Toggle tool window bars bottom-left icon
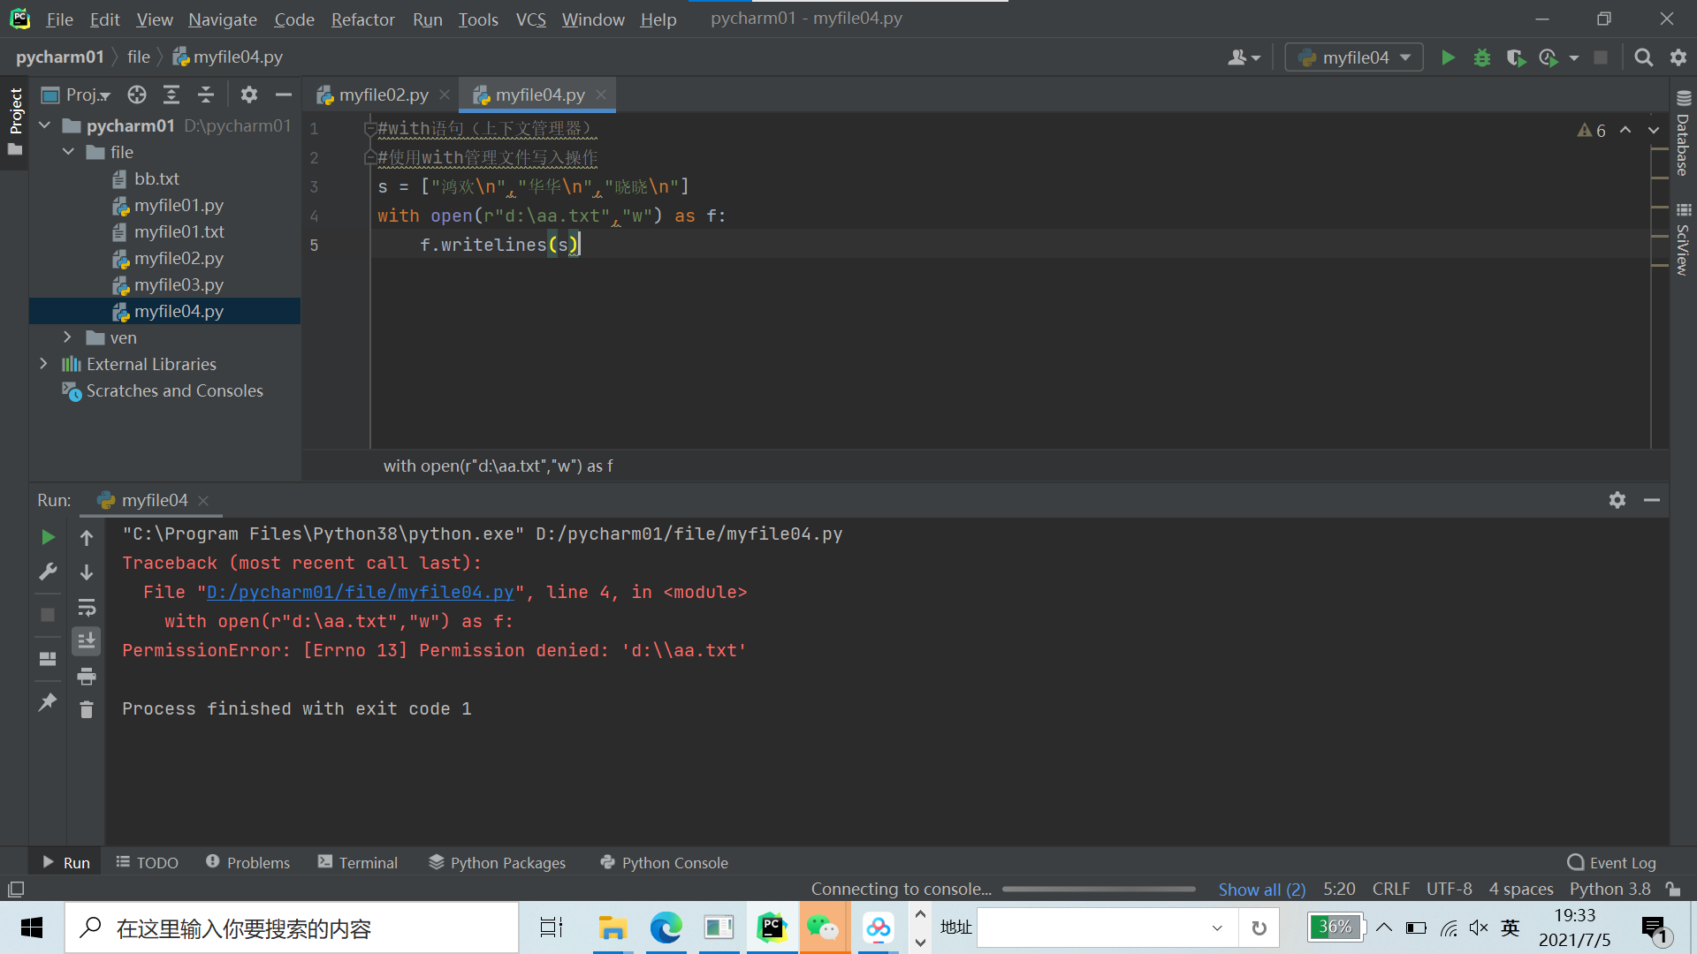Viewport: 1697px width, 954px height. click(x=16, y=889)
